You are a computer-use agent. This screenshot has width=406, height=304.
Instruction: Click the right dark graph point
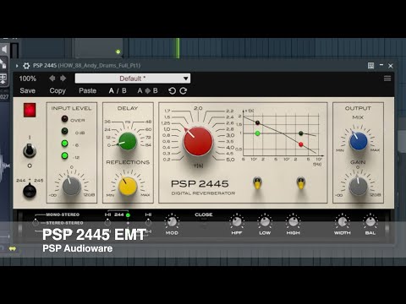coord(301,133)
